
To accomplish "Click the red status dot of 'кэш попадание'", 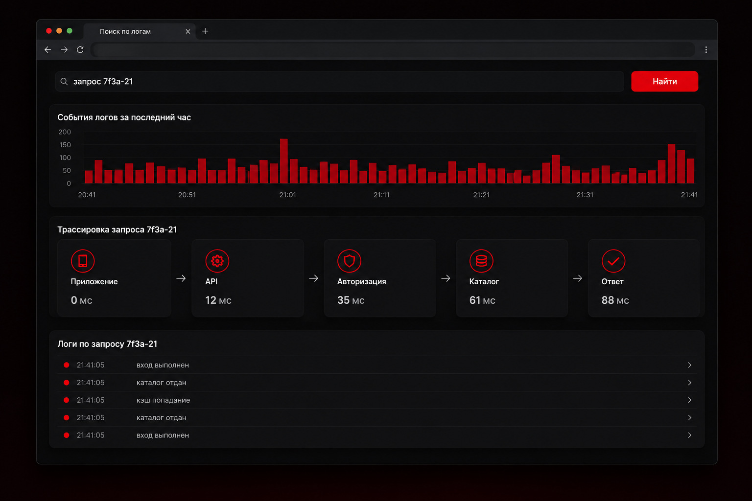I will coord(67,400).
